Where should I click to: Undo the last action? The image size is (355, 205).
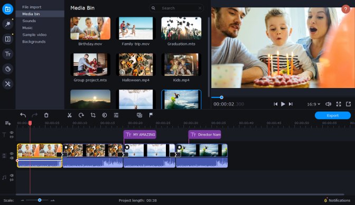coord(23,115)
